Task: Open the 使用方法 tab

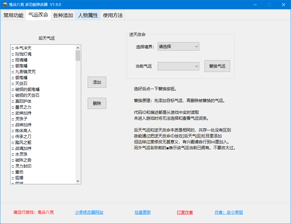Action: pyautogui.click(x=113, y=15)
